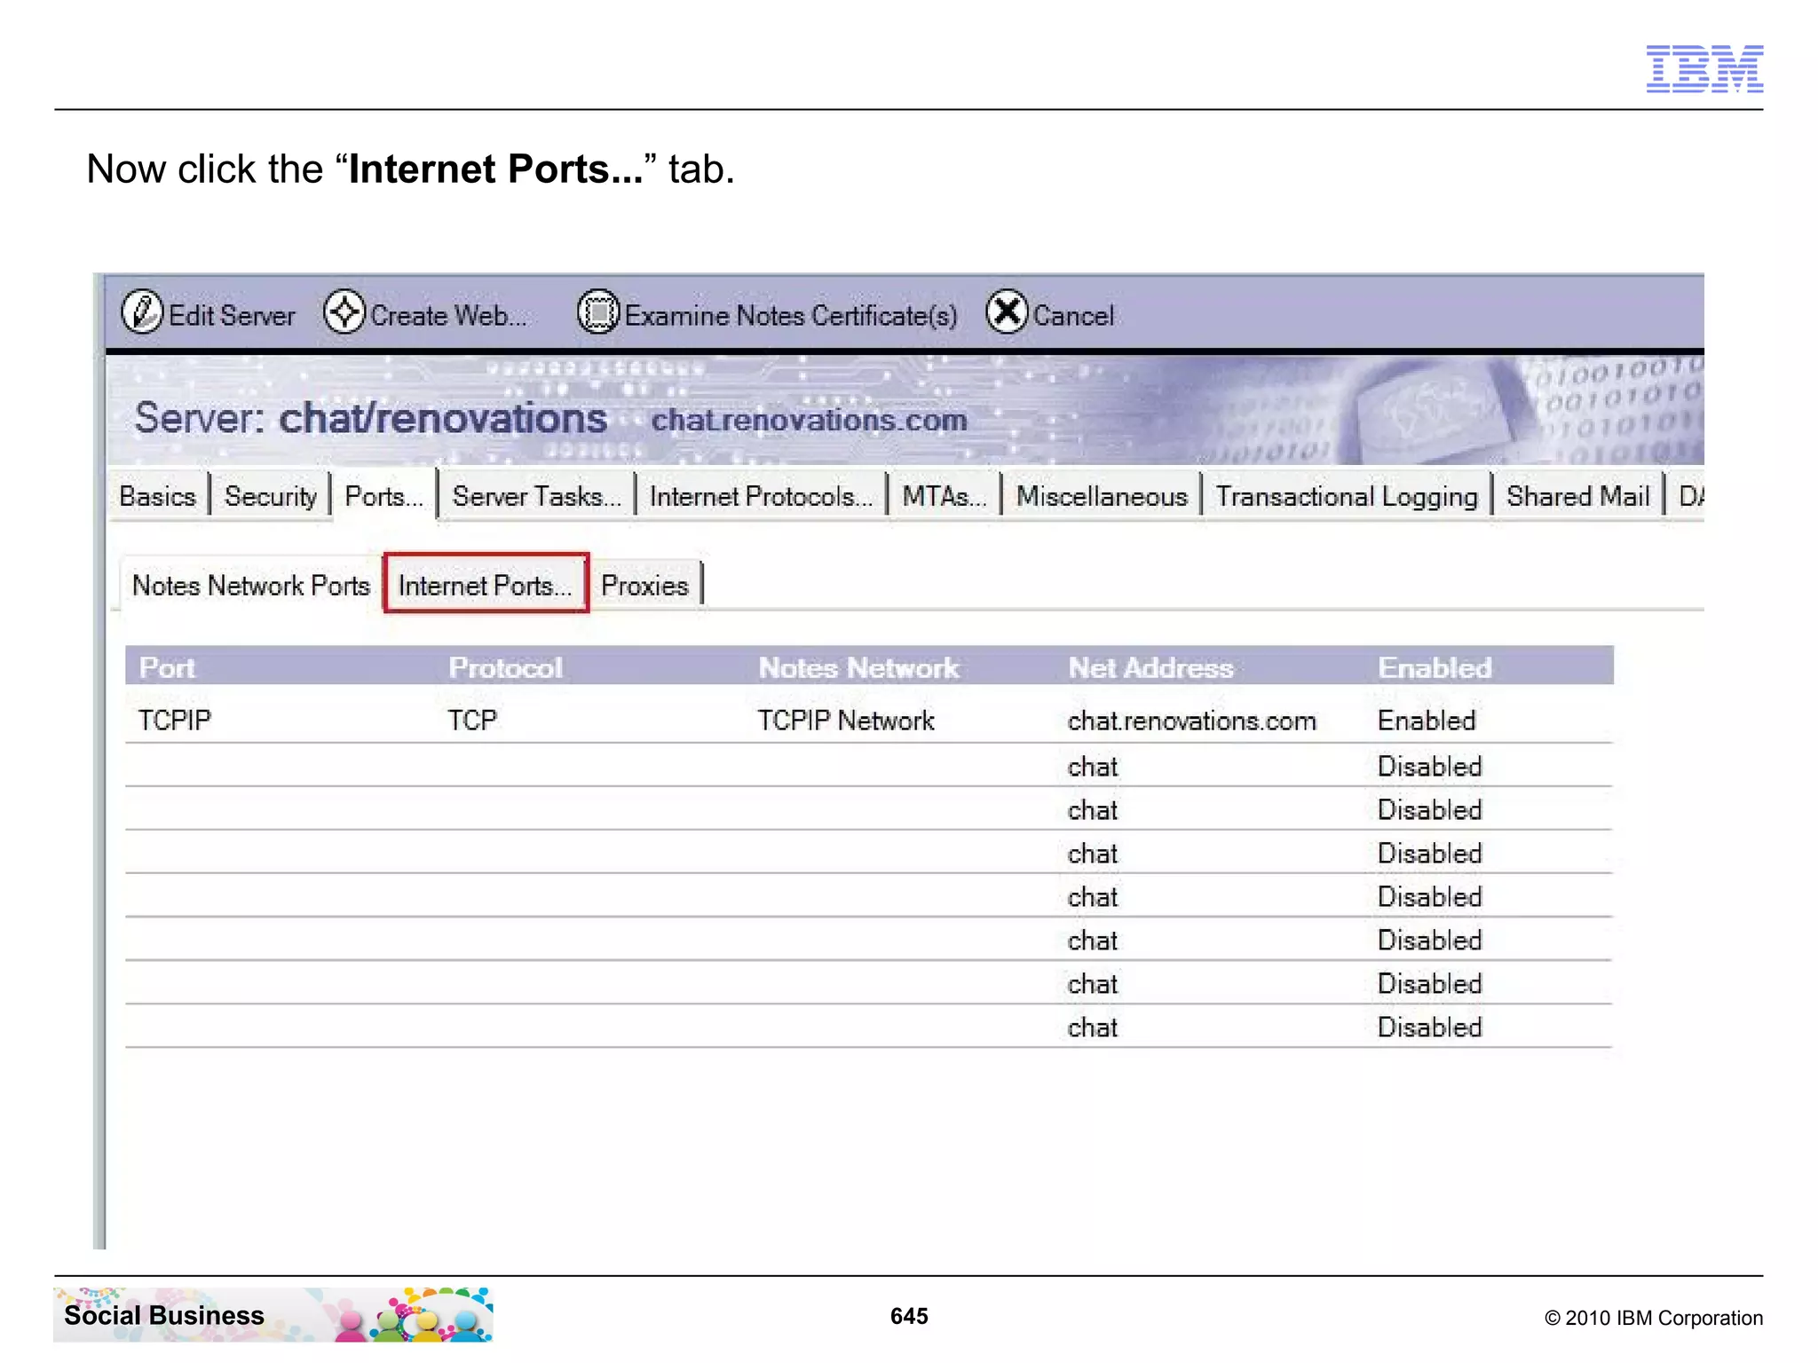Click the Examine Notes Certificate(s) icon
Image resolution: width=1818 pixels, height=1363 pixels.
[x=598, y=312]
